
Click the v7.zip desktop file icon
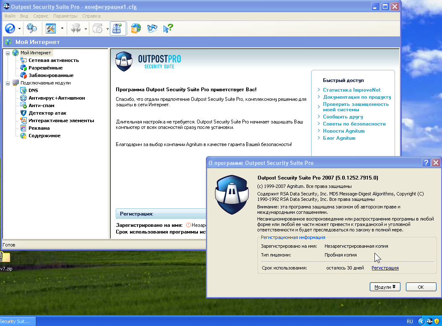[5, 257]
